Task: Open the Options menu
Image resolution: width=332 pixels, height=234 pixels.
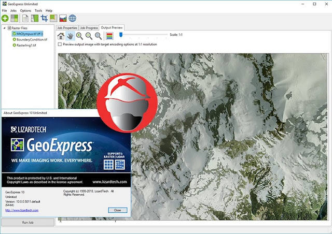Action: (25, 10)
